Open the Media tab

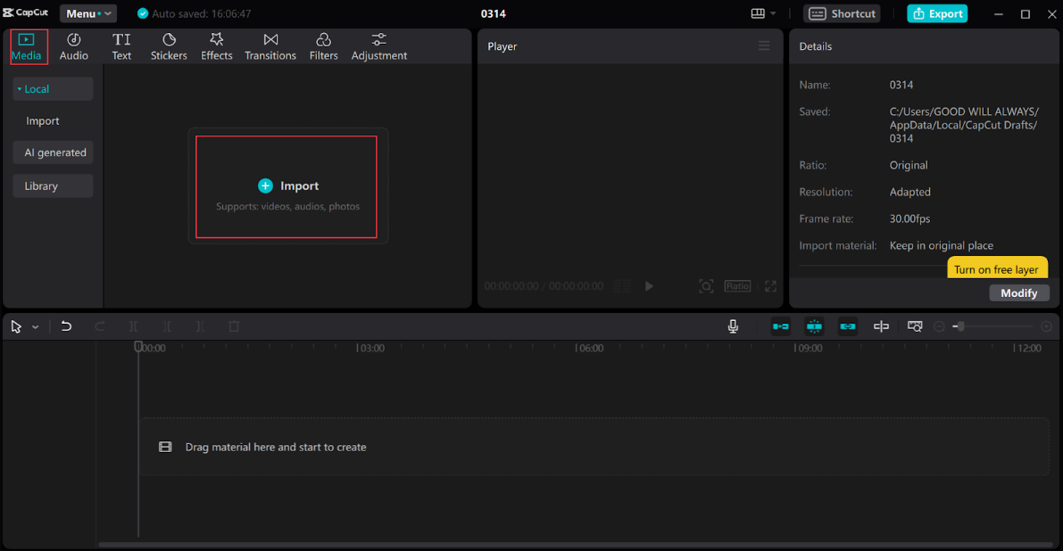pyautogui.click(x=29, y=46)
